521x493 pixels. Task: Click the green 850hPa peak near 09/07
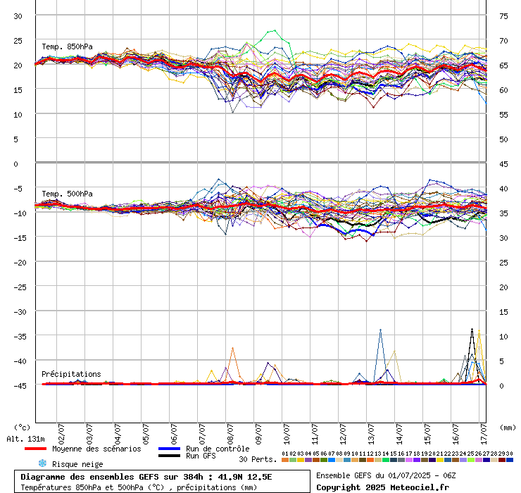[x=275, y=30]
